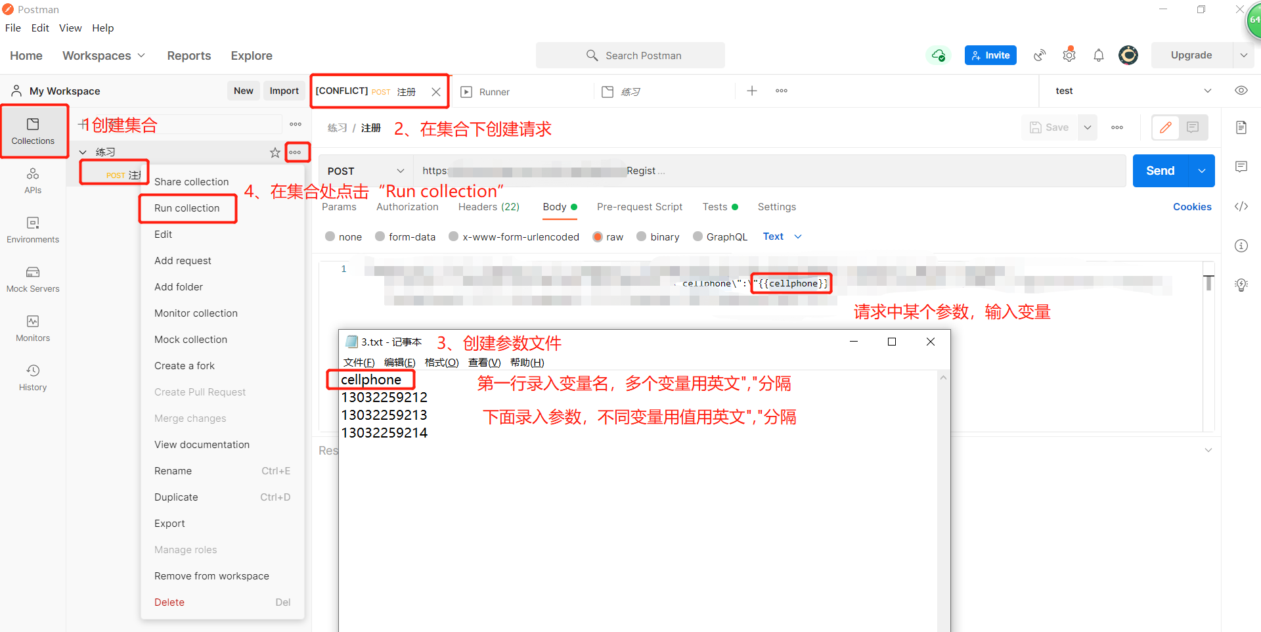Open request more actions next to Save
The height and width of the screenshot is (632, 1261).
1117,127
